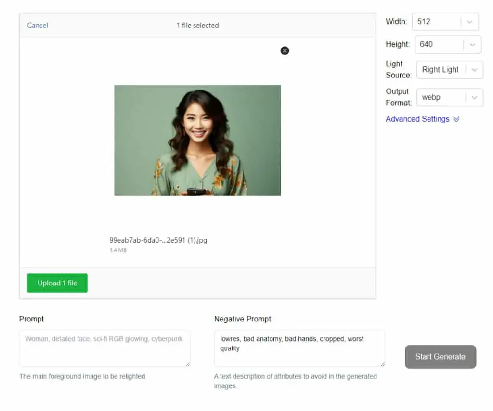Open the webp output format dropdown
This screenshot has height=411, width=493.
coord(450,97)
